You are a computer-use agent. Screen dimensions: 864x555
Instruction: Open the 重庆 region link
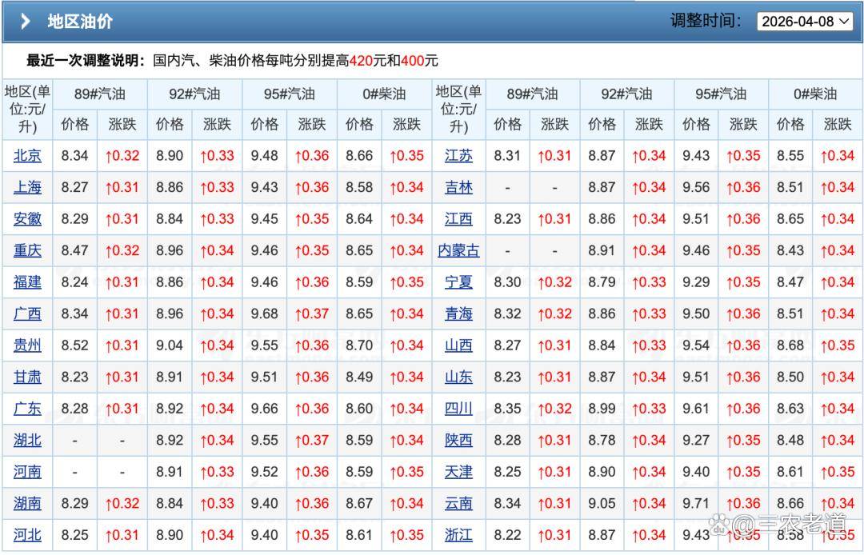pyautogui.click(x=27, y=250)
